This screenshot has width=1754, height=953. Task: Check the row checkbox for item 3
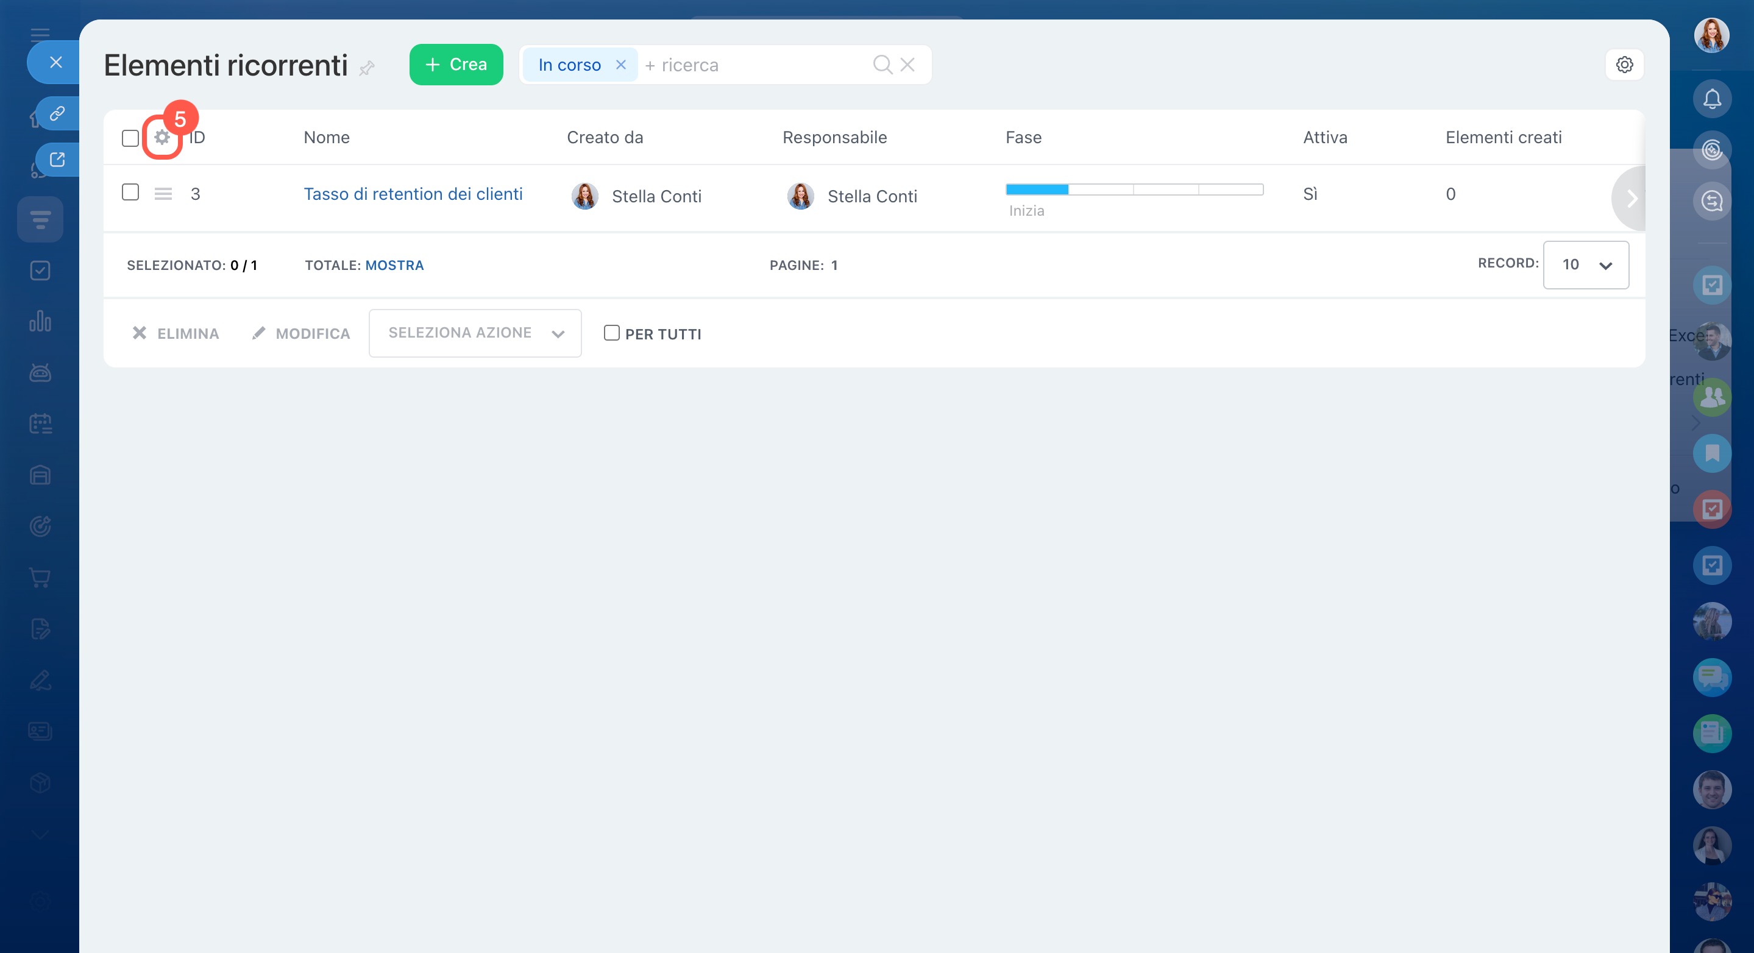(130, 193)
